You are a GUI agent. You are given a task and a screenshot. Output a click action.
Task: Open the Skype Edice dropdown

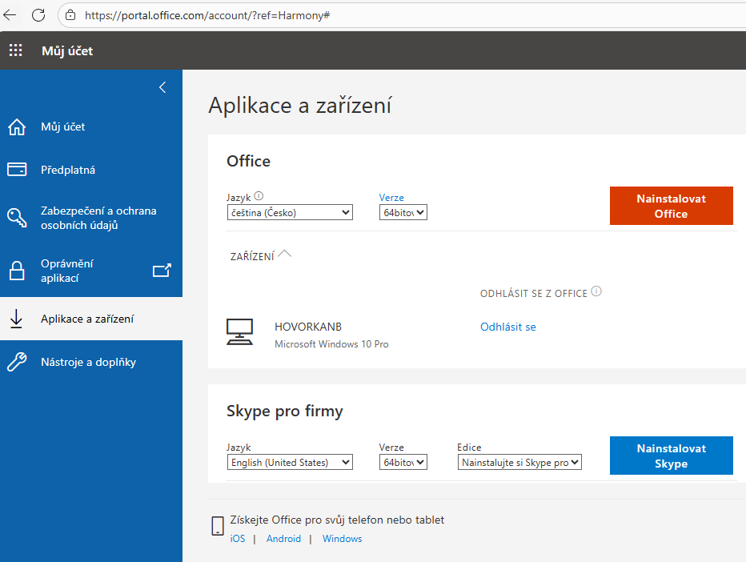click(x=519, y=461)
